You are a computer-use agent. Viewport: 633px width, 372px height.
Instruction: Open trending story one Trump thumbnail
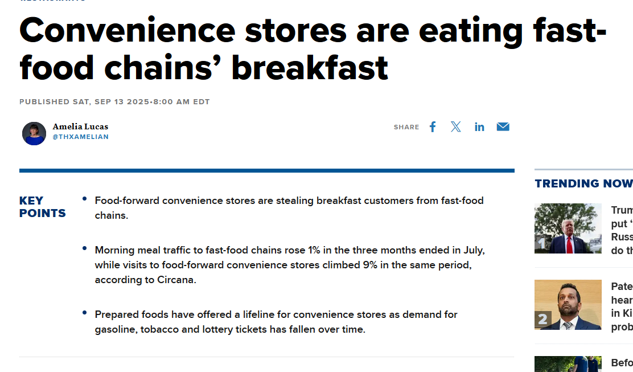tap(568, 228)
